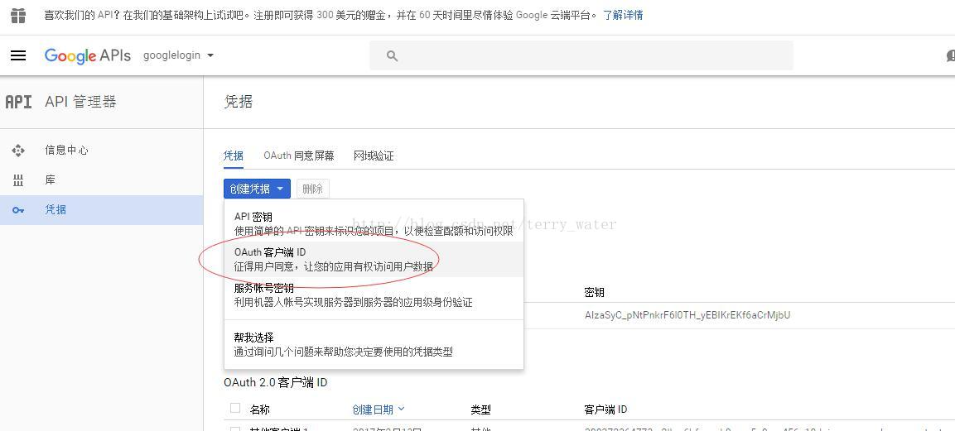
Task: Click the 创建凭据 dropdown button
Action: (257, 189)
